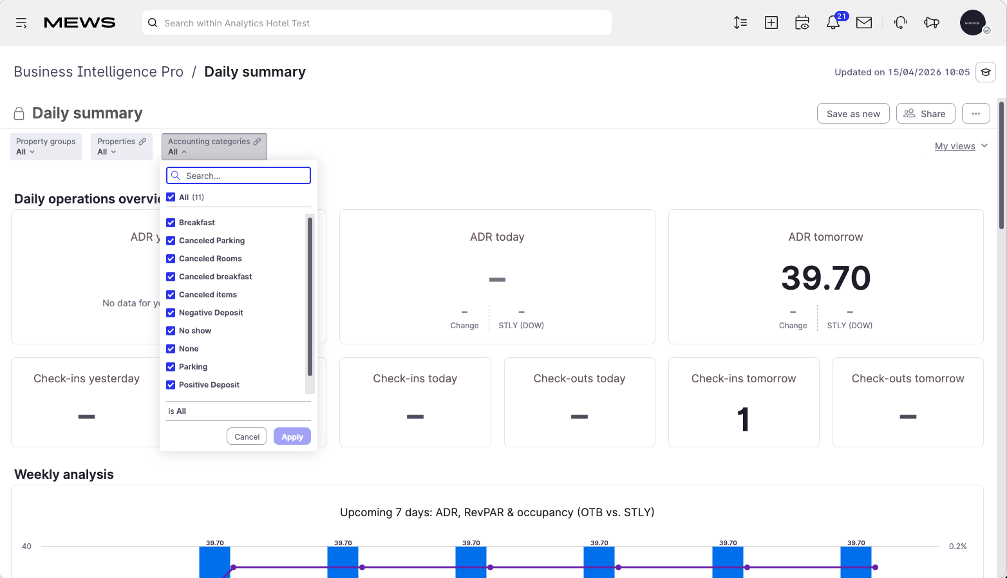Click the plus-box create new icon
This screenshot has width=1007, height=578.
(x=771, y=23)
